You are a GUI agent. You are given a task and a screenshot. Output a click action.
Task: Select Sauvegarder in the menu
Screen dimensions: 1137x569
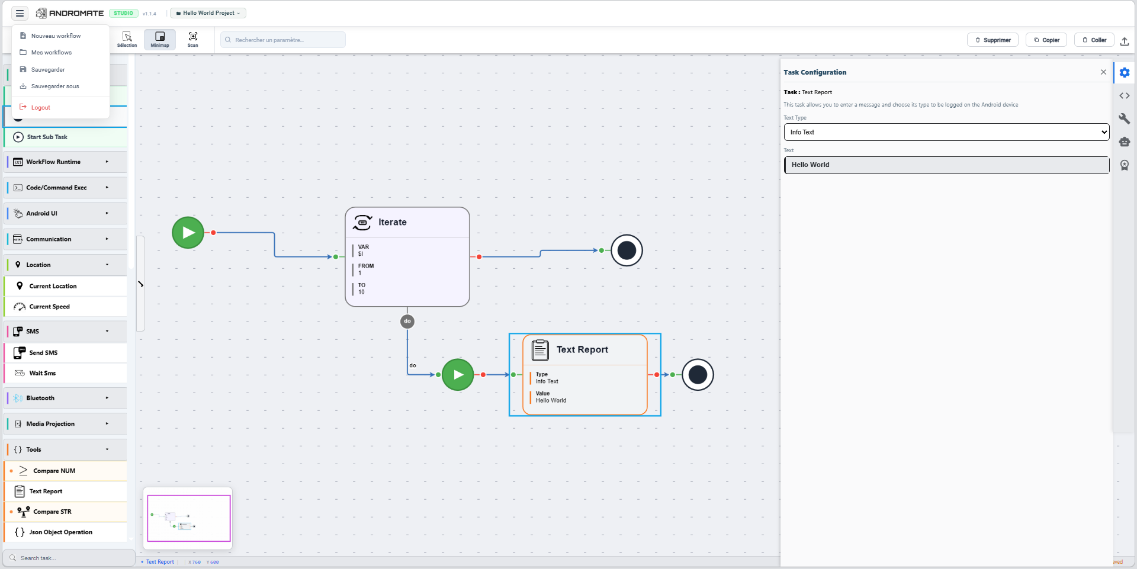[48, 70]
